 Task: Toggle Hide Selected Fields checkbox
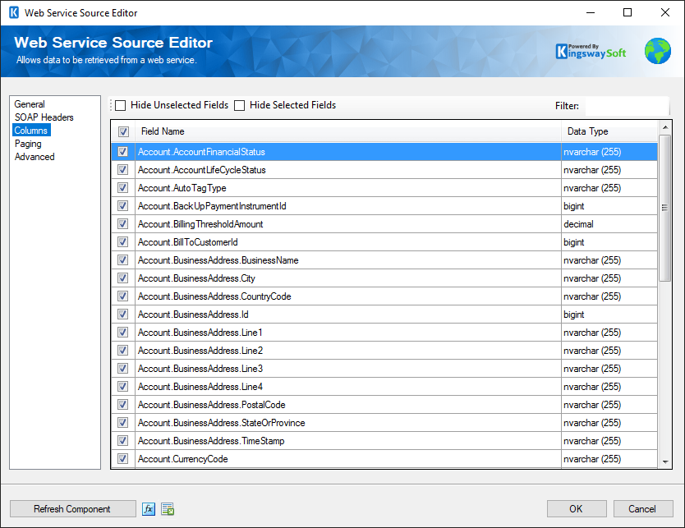click(x=239, y=105)
